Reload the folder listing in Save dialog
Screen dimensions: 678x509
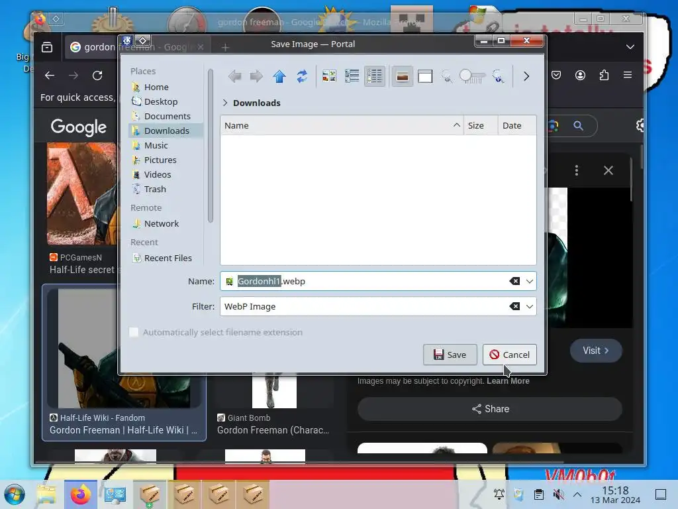click(302, 77)
